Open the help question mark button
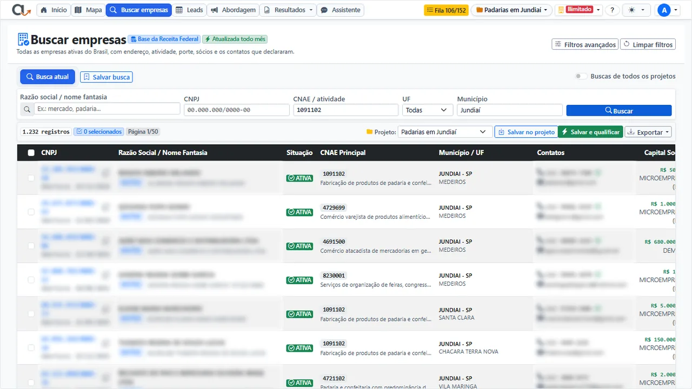 (x=612, y=10)
